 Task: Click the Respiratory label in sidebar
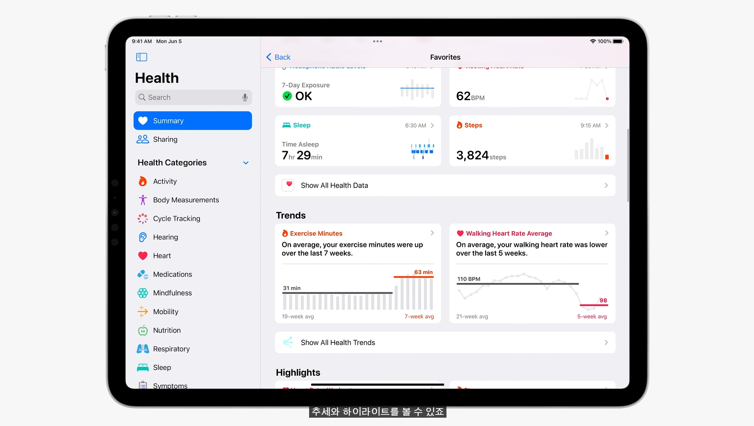tap(171, 349)
